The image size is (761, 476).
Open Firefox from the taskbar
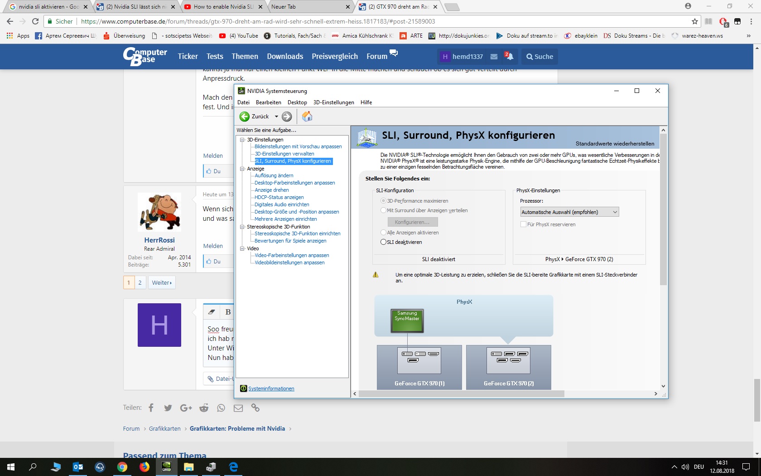pyautogui.click(x=144, y=467)
